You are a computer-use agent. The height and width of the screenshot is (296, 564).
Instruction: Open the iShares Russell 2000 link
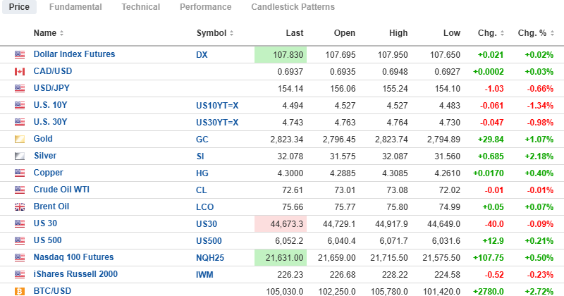tap(75, 274)
